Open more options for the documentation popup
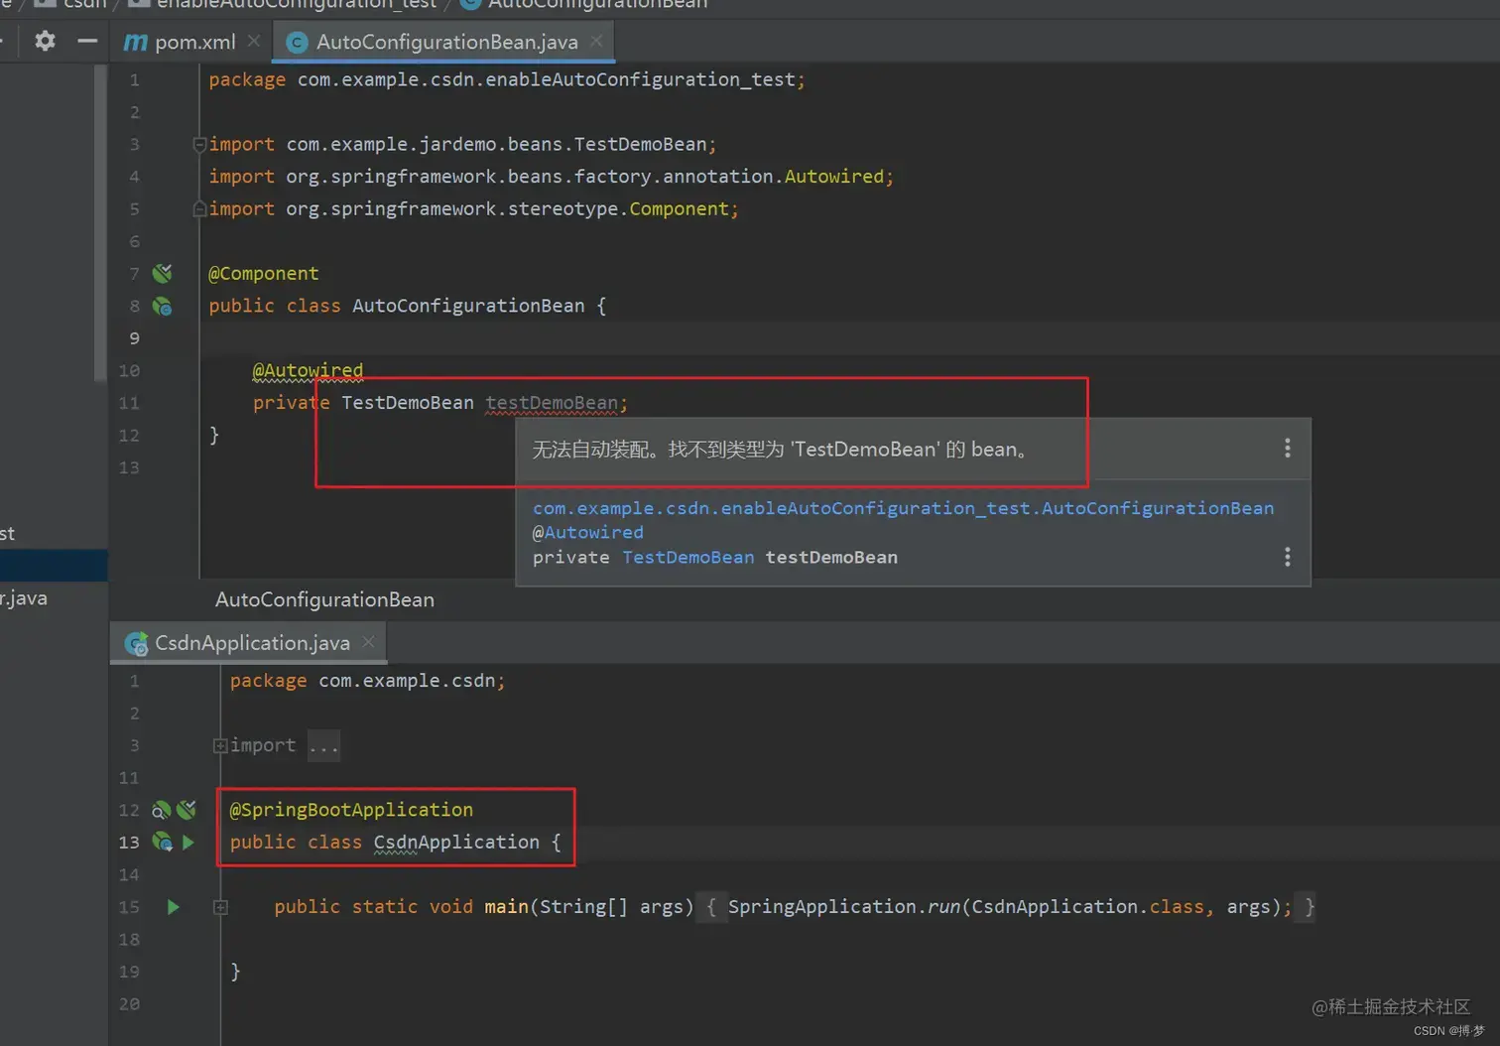1500x1046 pixels. [1287, 557]
